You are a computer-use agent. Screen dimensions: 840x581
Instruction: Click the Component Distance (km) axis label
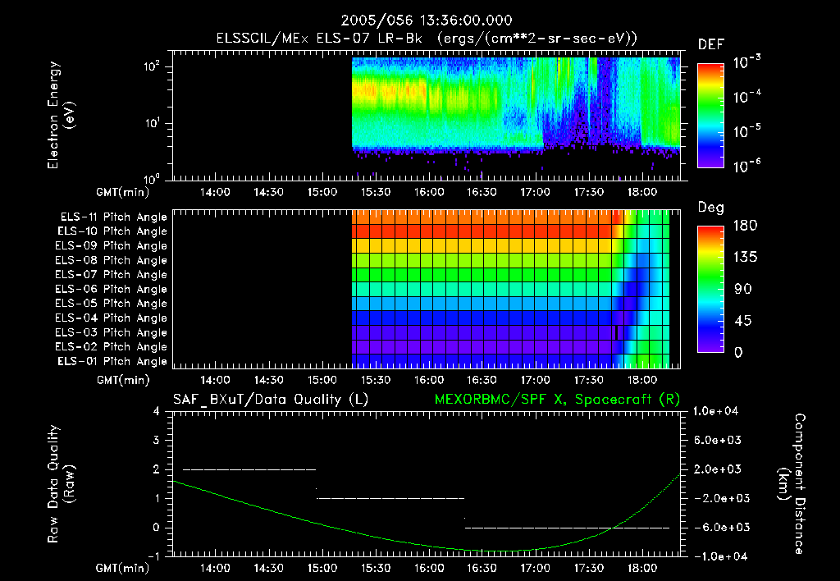[792, 483]
